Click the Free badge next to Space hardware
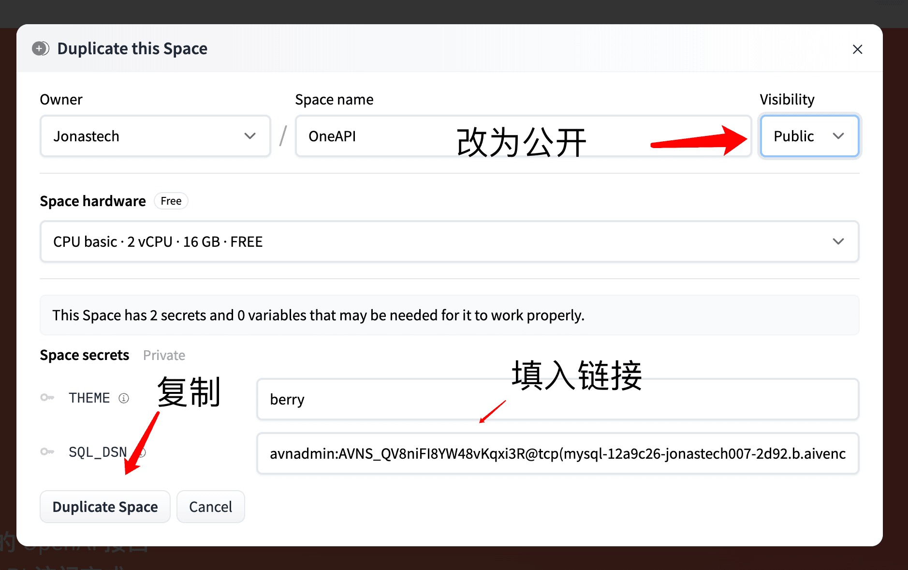908x570 pixels. click(171, 201)
